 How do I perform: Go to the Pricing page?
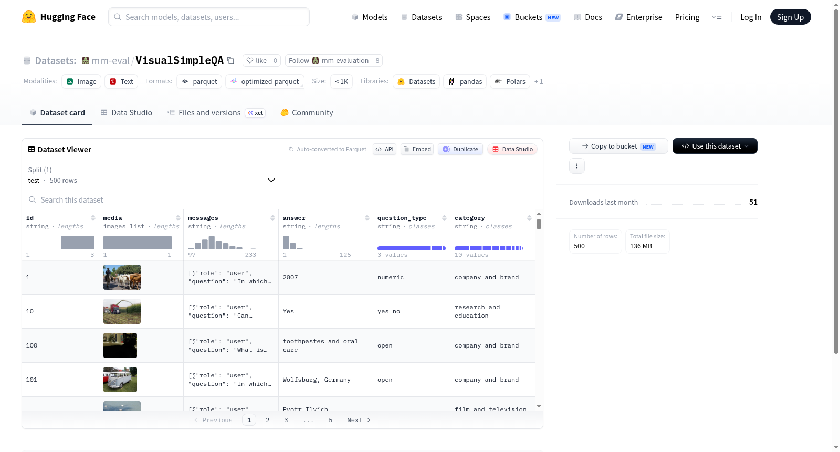(x=687, y=17)
